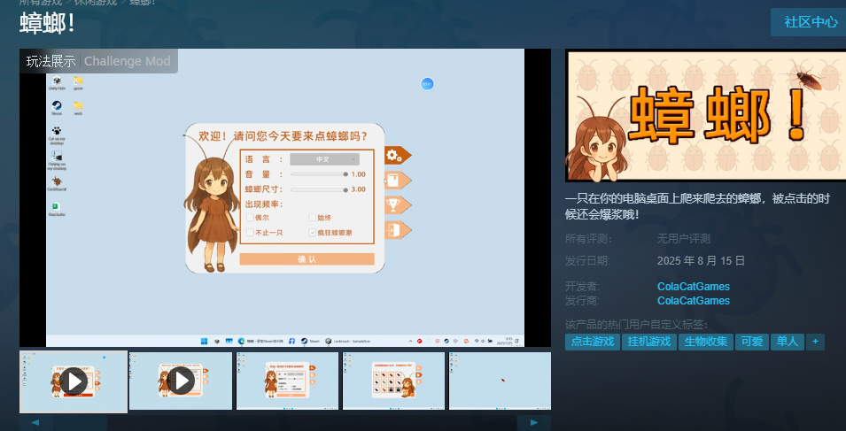Viewport: 846px width, 431px height.
Task: Adjust the 音量 volume slider
Action: pos(319,174)
